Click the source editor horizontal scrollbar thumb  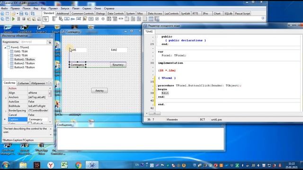click(x=154, y=113)
